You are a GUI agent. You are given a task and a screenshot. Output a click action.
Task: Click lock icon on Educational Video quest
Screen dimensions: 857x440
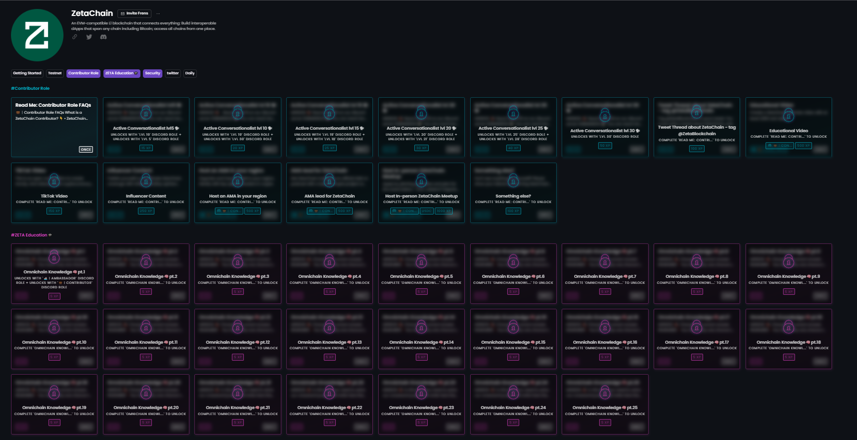coord(789,116)
